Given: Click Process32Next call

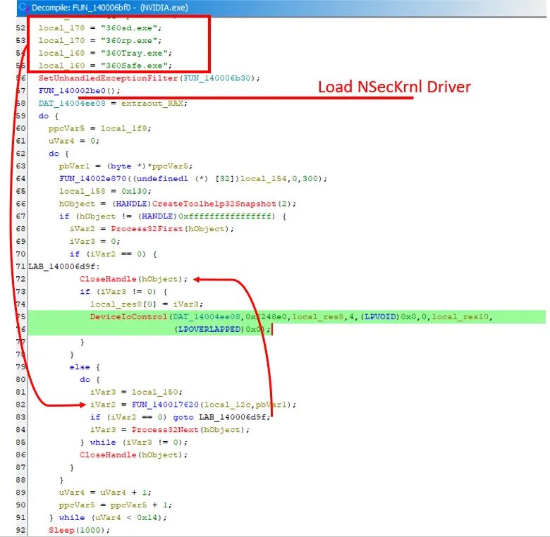Looking at the screenshot, I should pyautogui.click(x=165, y=429).
